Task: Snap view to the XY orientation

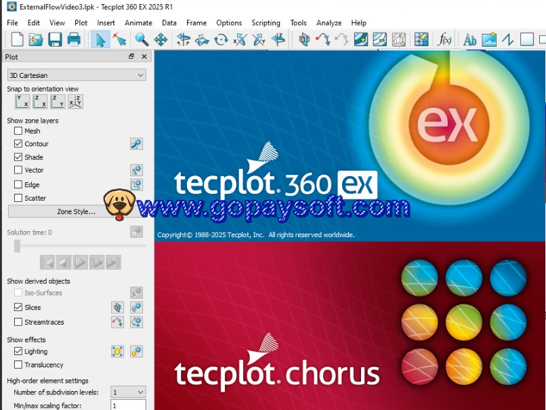Action: point(22,102)
